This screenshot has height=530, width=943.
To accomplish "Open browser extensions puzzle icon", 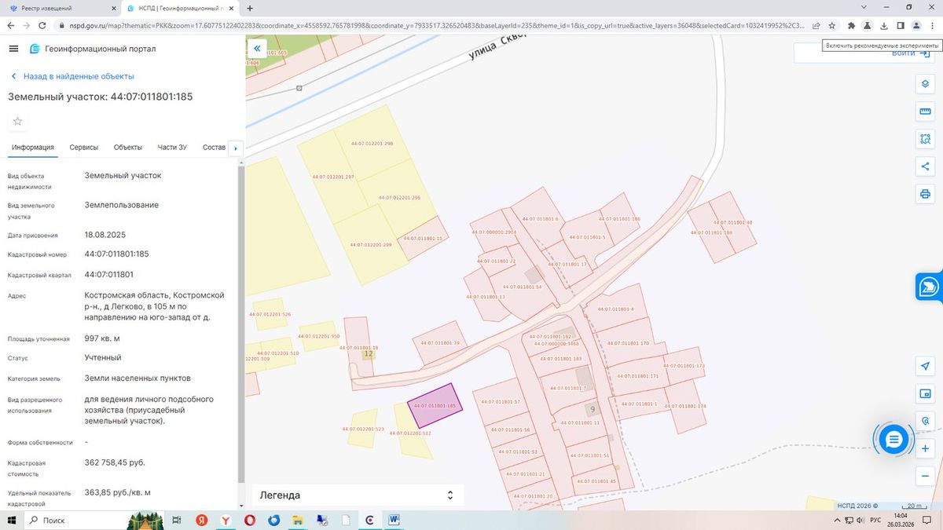I will (x=851, y=25).
